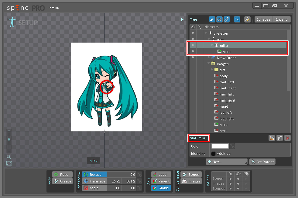Toggle Bounds visible dot in Options

[238, 189]
